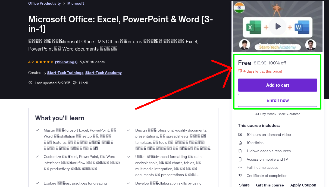This screenshot has width=329, height=187.
Task: Click checkmark beside Master Microsoft Excel item
Action: [x=37, y=130]
